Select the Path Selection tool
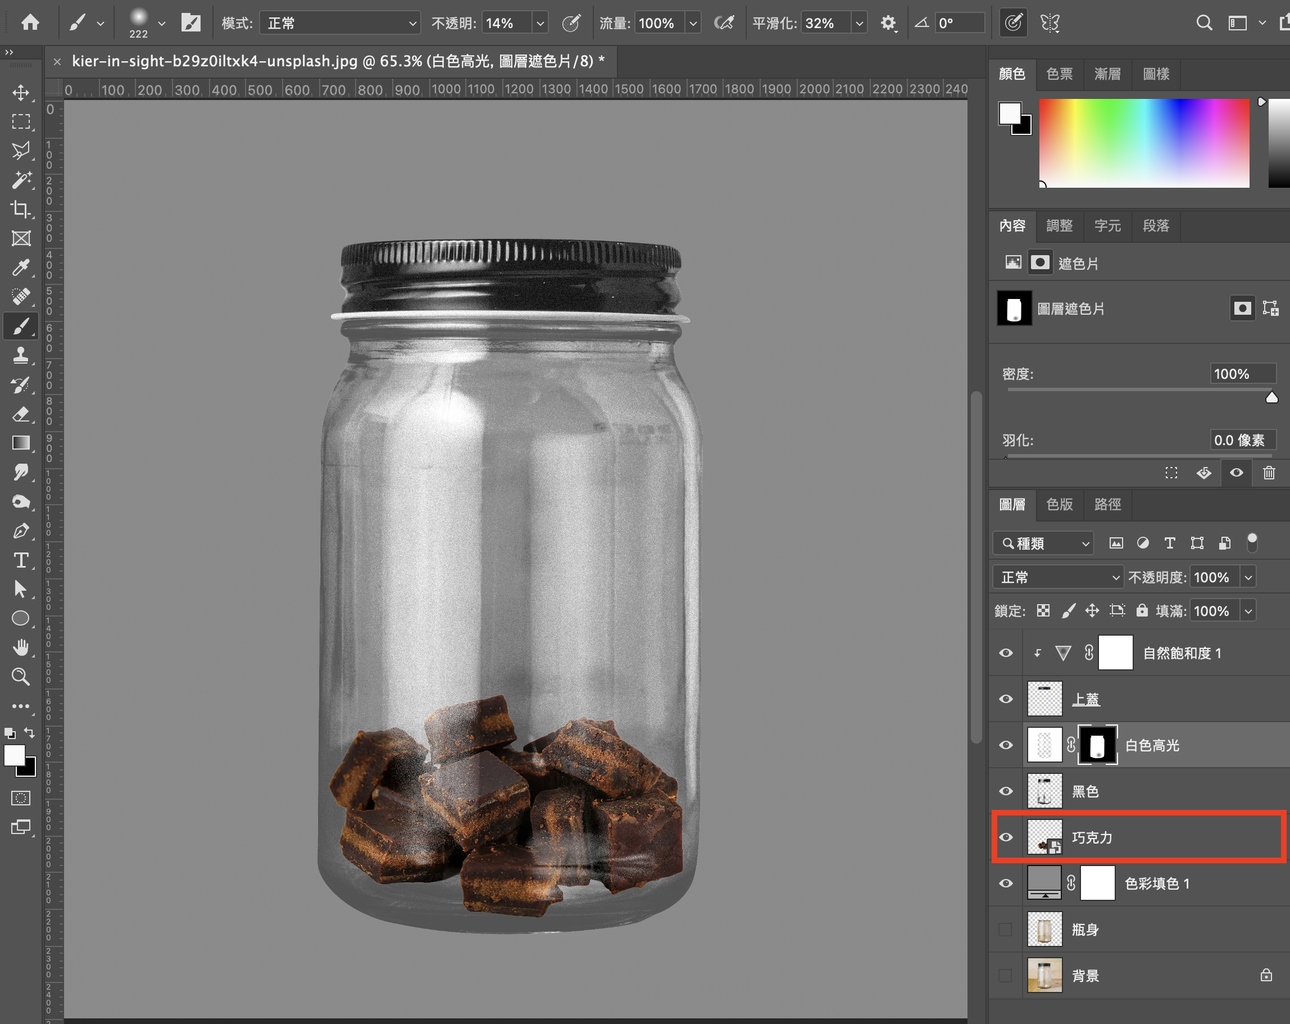The width and height of the screenshot is (1290, 1024). 21,590
